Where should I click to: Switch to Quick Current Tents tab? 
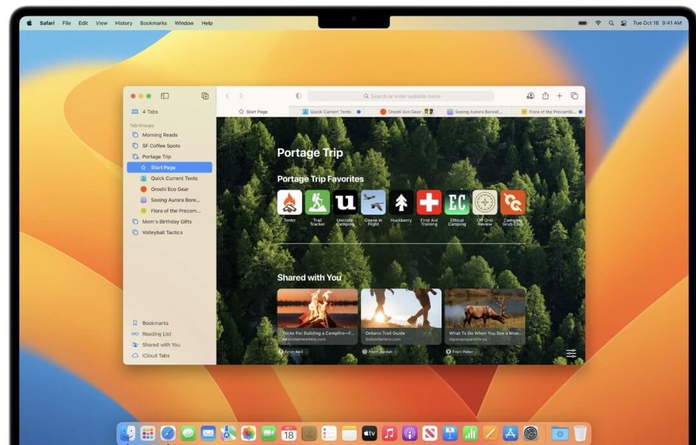coord(331,111)
